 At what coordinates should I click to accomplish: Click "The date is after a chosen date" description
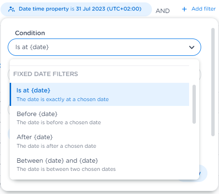56,146
